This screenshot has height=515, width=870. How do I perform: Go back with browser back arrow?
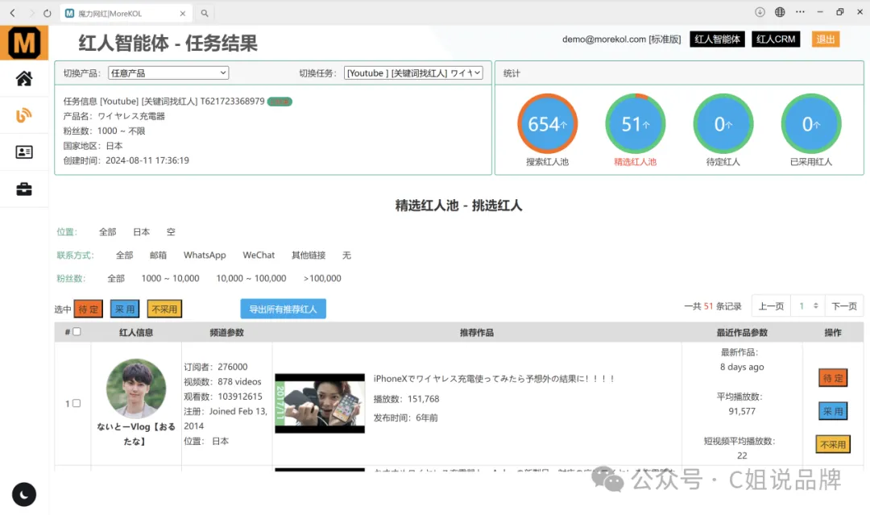click(13, 13)
